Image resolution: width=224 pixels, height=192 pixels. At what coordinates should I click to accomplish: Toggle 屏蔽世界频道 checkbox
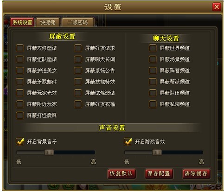[x=153, y=48]
